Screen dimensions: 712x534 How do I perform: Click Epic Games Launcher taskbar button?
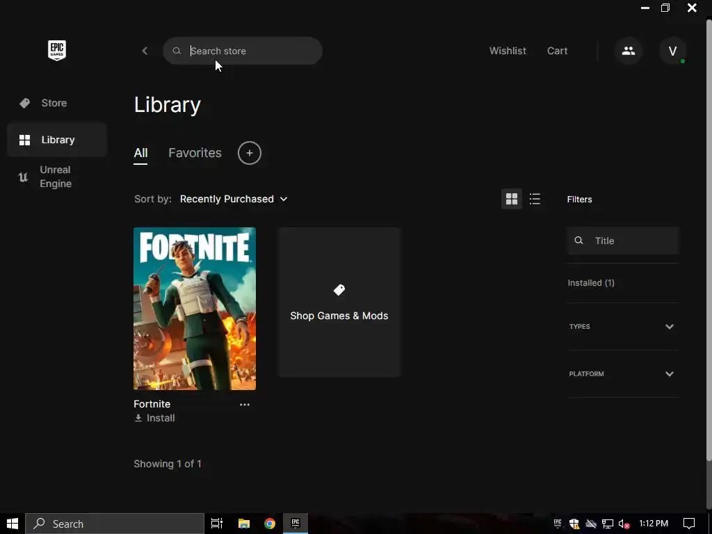(x=296, y=524)
